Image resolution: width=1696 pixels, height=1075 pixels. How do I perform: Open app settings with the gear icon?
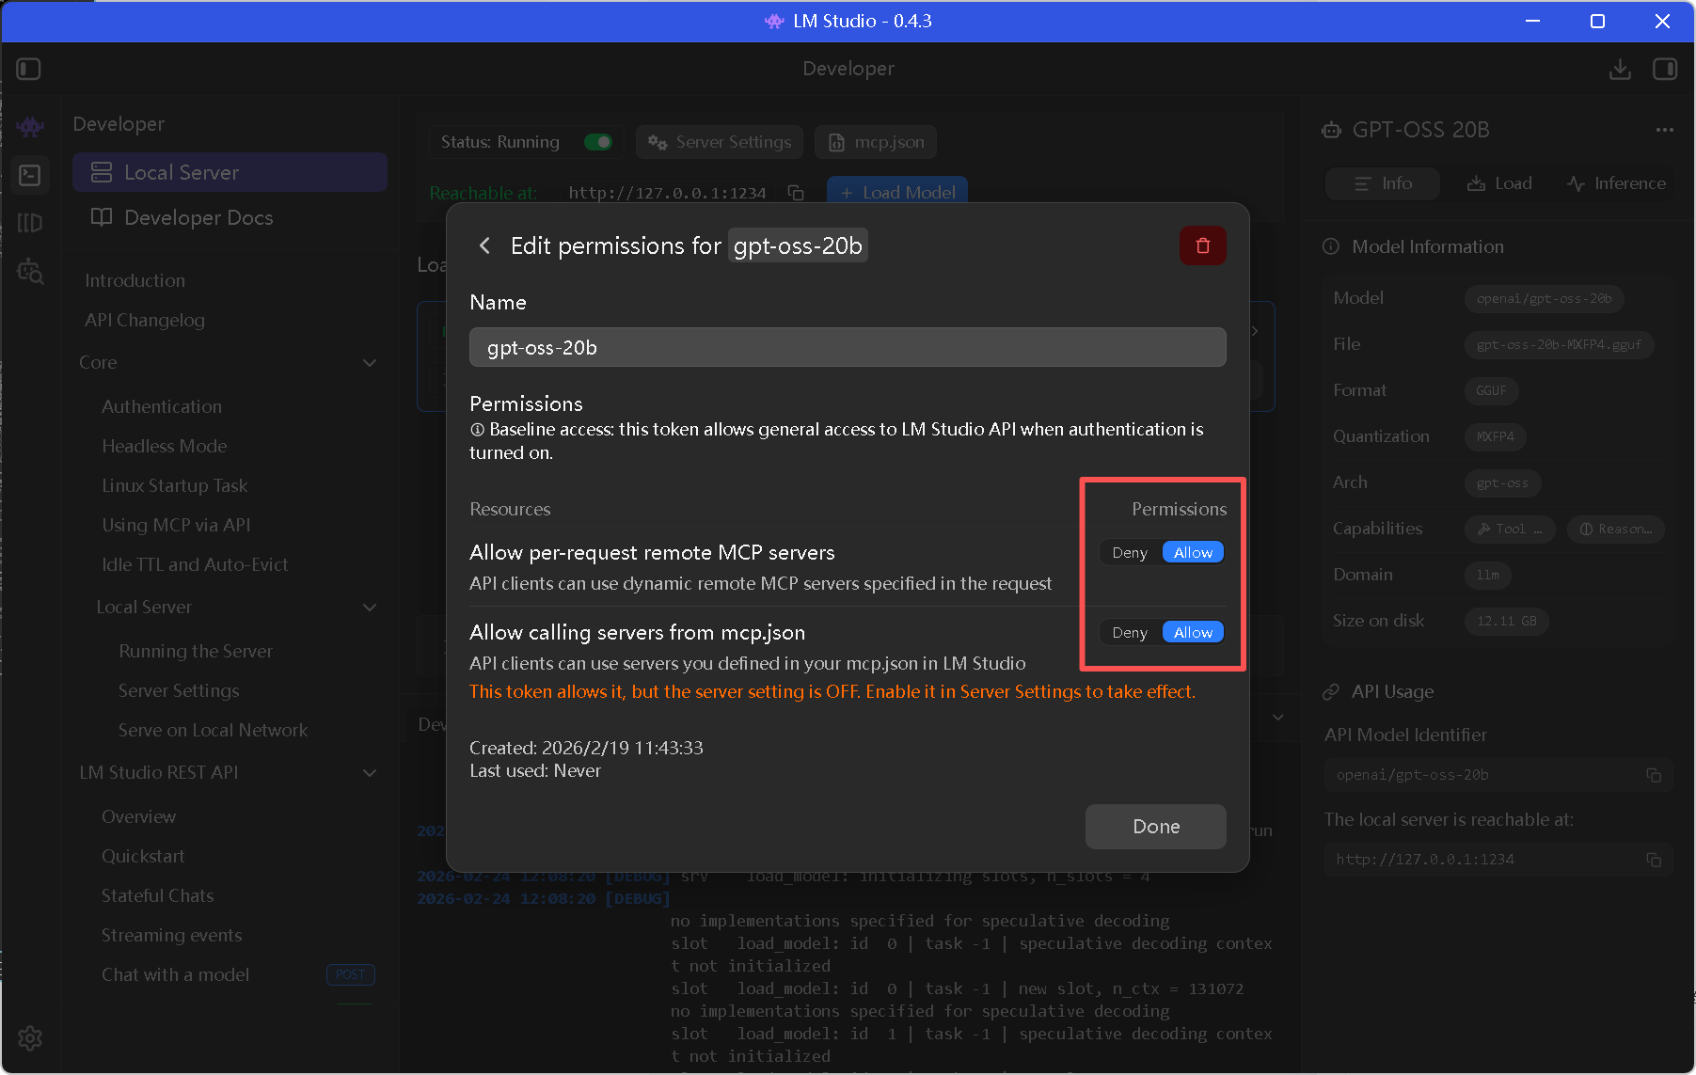30,1038
